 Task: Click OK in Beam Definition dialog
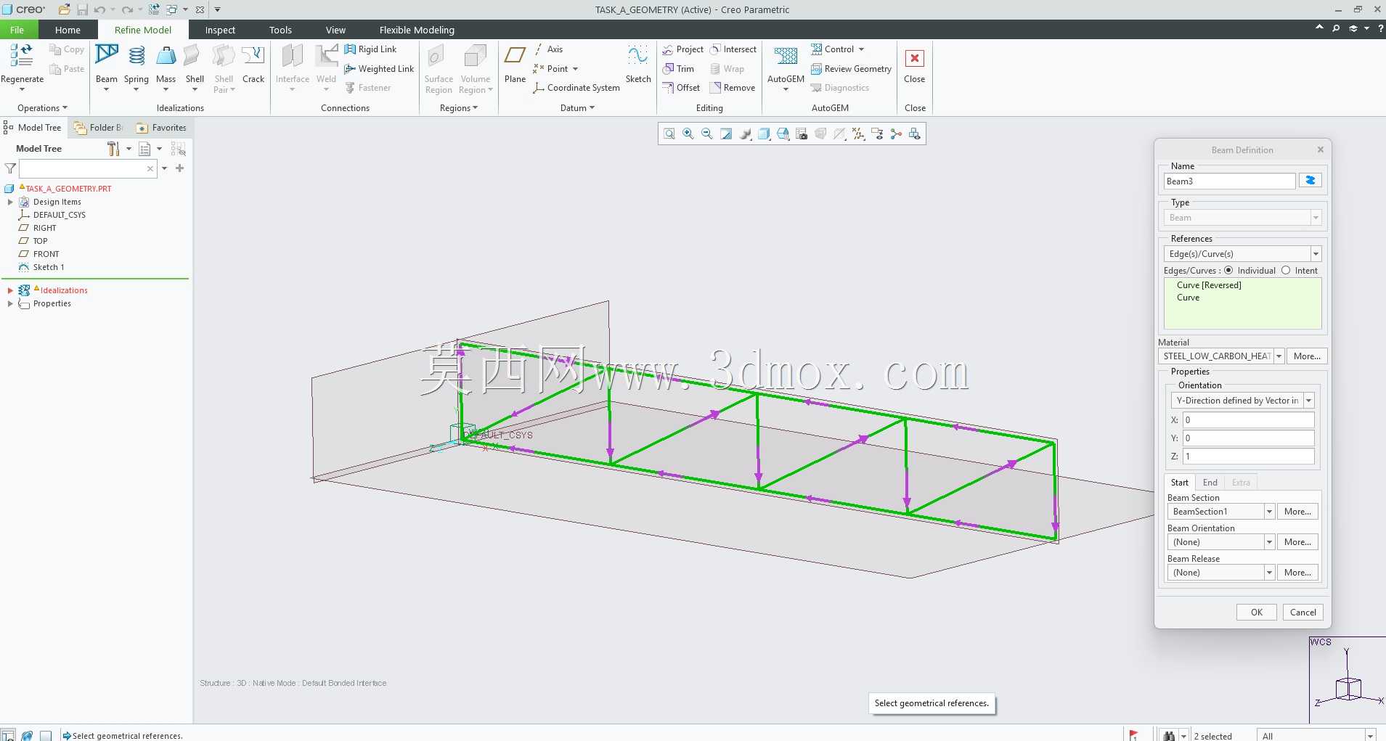coord(1257,613)
